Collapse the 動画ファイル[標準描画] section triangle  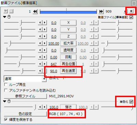coord(5,17)
